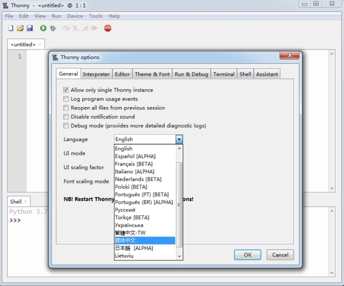
Task: Open the Theme & Font tab
Action: point(152,74)
